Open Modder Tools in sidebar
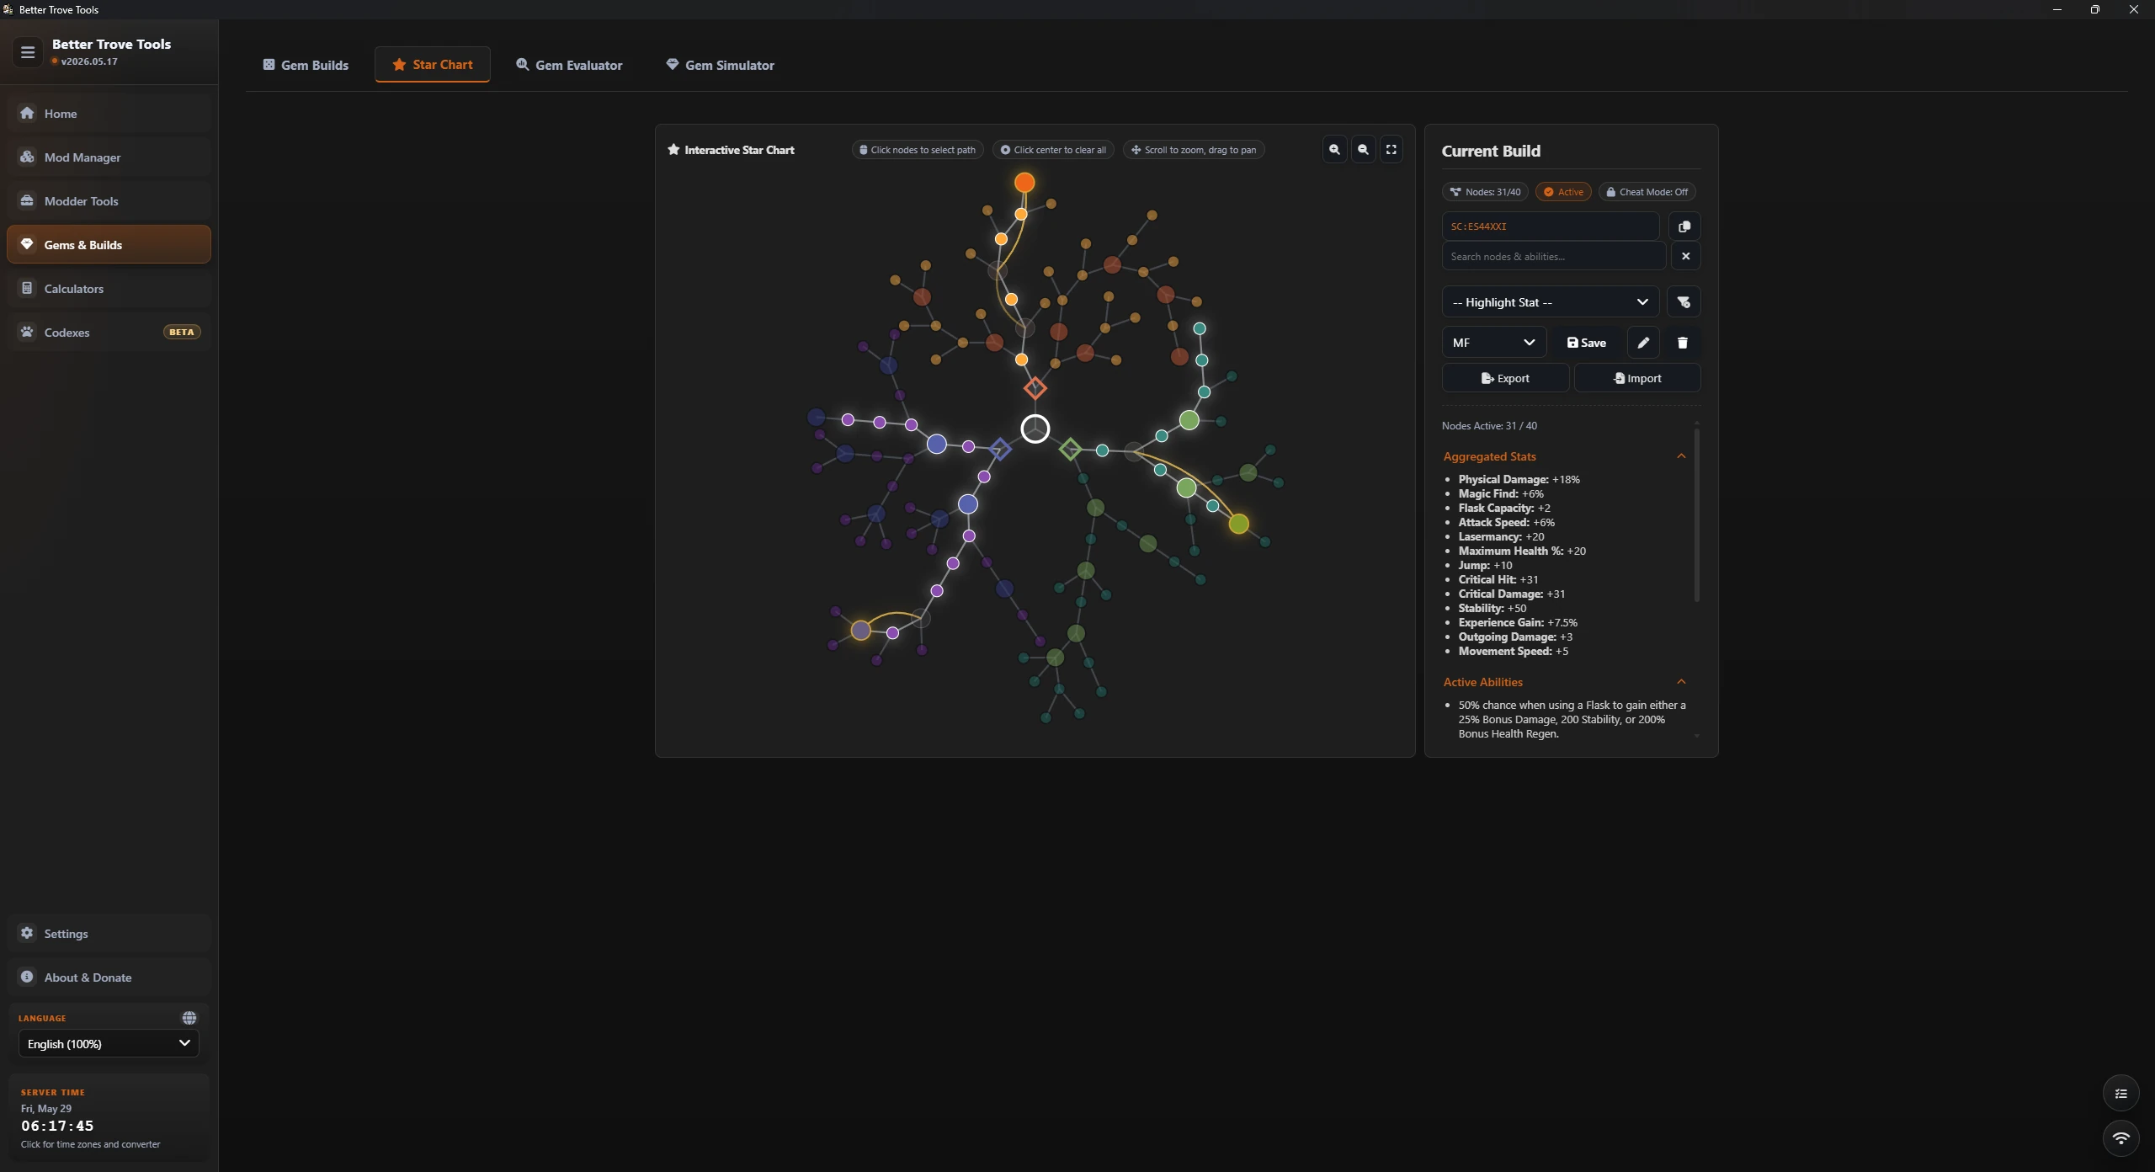 tap(109, 200)
